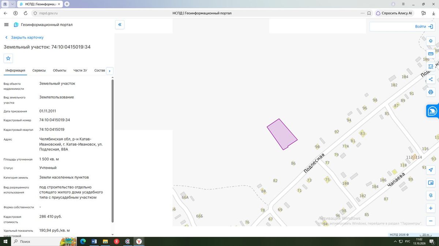
Task: Click the highlighted purple land plot
Action: pyautogui.click(x=282, y=134)
